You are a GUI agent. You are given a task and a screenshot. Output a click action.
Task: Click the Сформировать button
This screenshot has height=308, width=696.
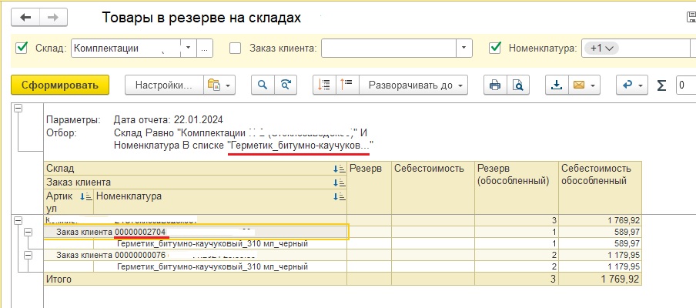[60, 85]
